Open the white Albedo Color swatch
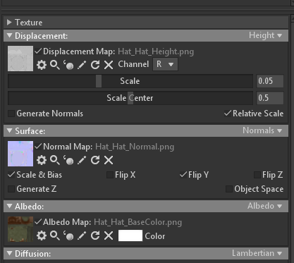The width and height of the screenshot is (294, 263). (x=130, y=236)
